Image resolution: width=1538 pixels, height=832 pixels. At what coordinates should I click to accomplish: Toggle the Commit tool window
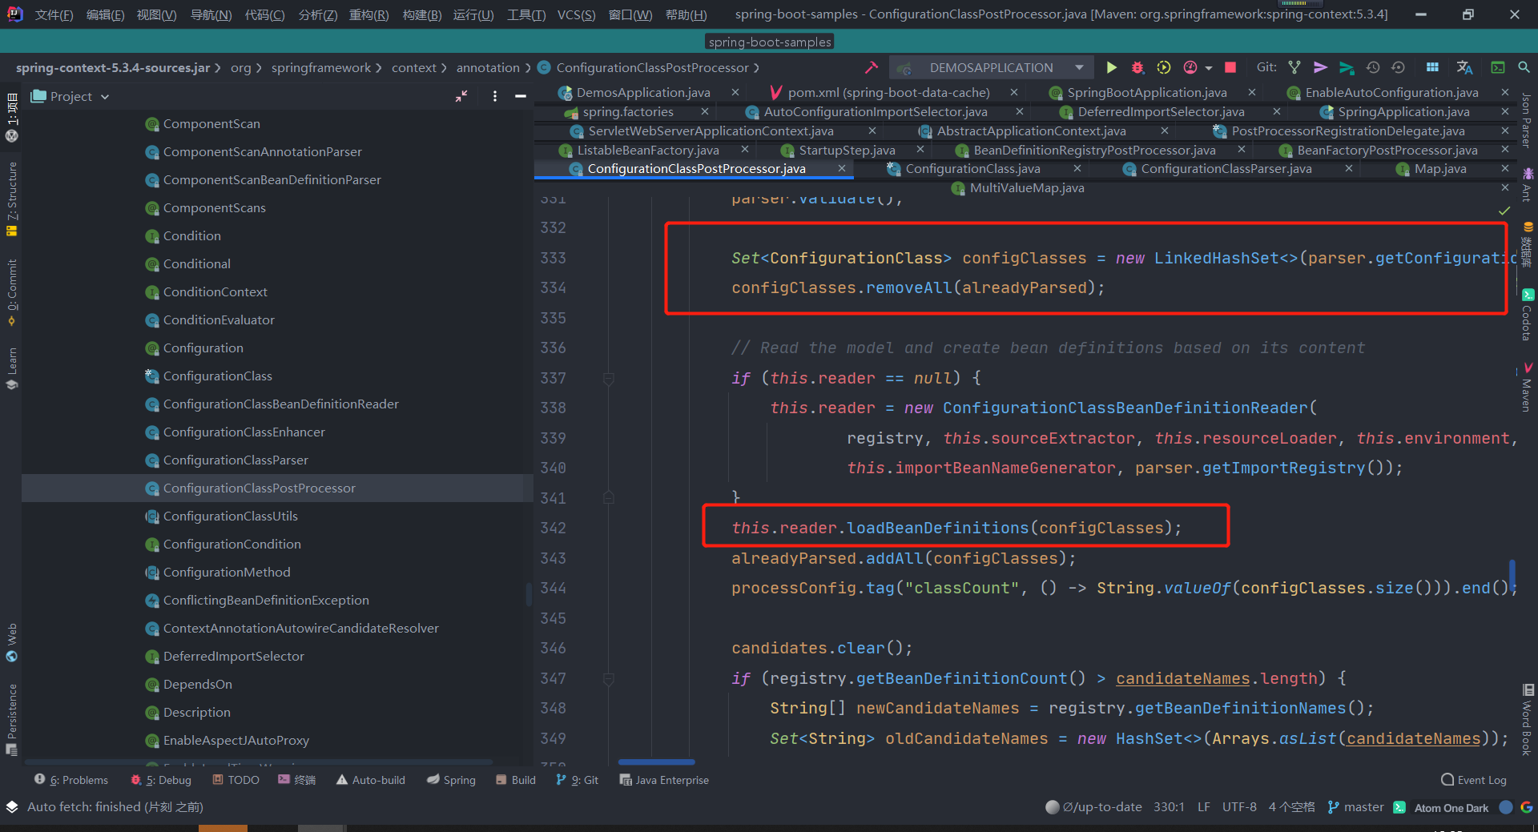[11, 292]
